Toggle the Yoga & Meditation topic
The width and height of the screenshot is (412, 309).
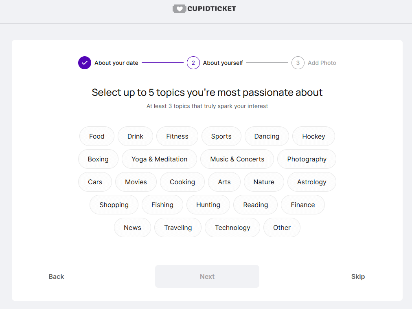coord(159,159)
